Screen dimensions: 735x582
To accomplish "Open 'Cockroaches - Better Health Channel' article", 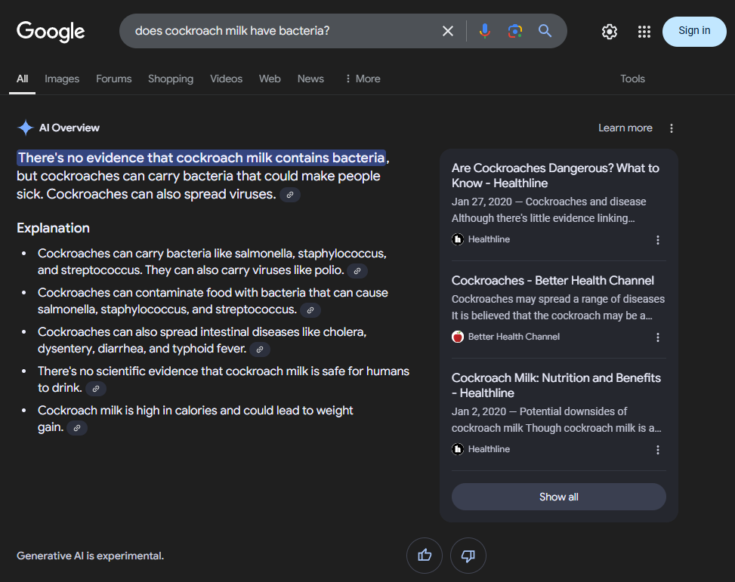I will pyautogui.click(x=552, y=281).
